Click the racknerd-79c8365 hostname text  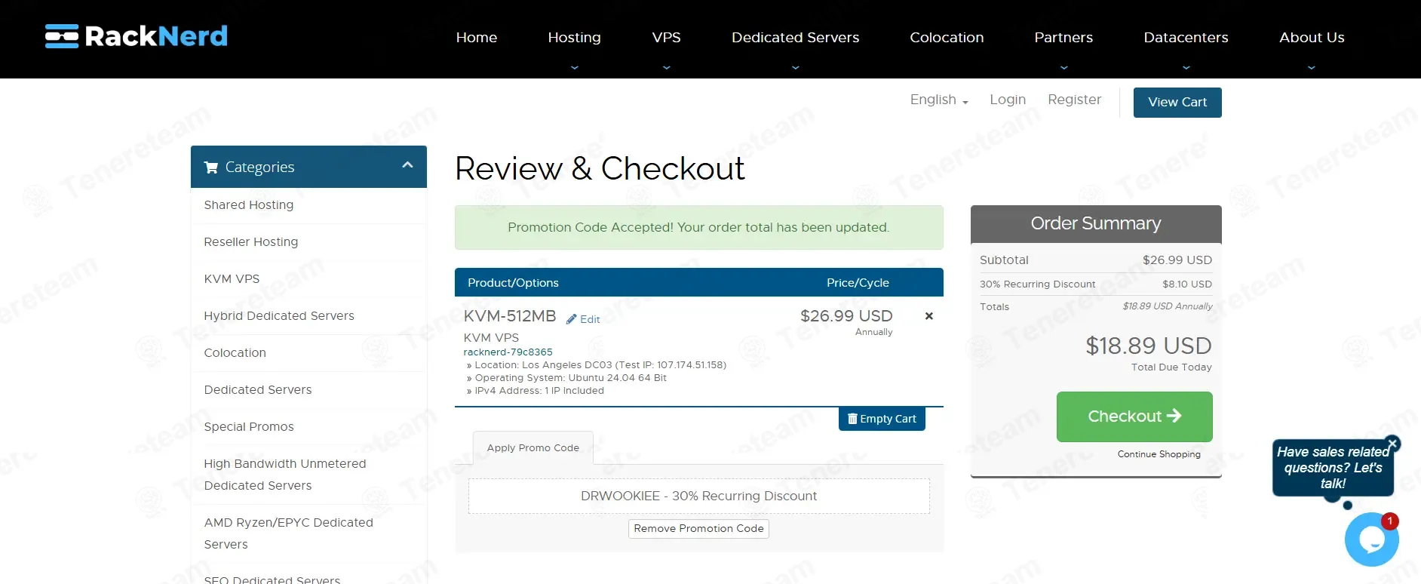508,352
